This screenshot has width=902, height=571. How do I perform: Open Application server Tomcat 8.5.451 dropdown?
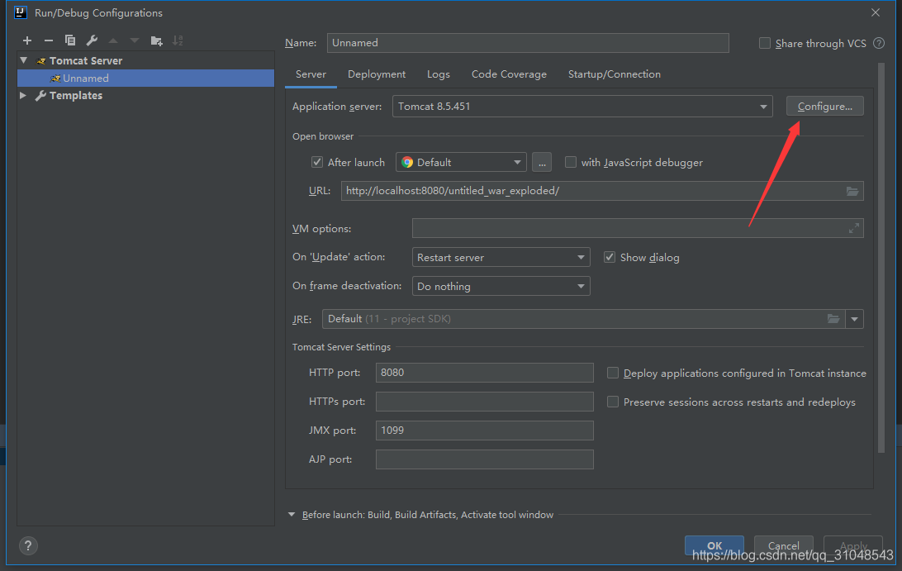point(582,107)
